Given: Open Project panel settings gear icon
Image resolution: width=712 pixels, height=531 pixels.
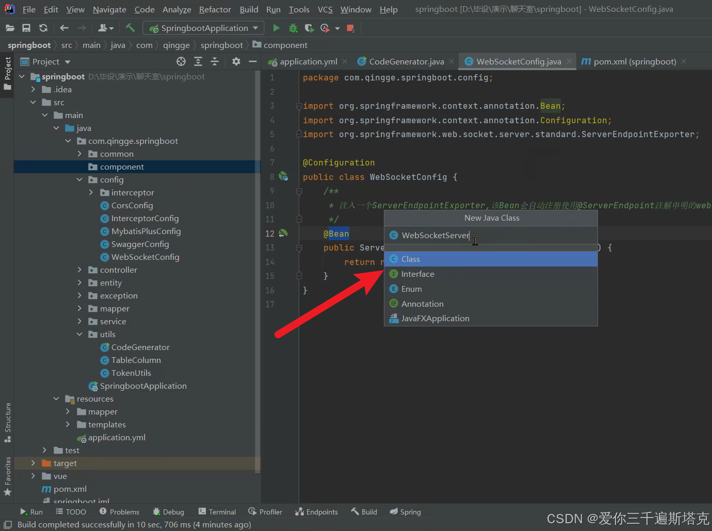Looking at the screenshot, I should tap(236, 61).
